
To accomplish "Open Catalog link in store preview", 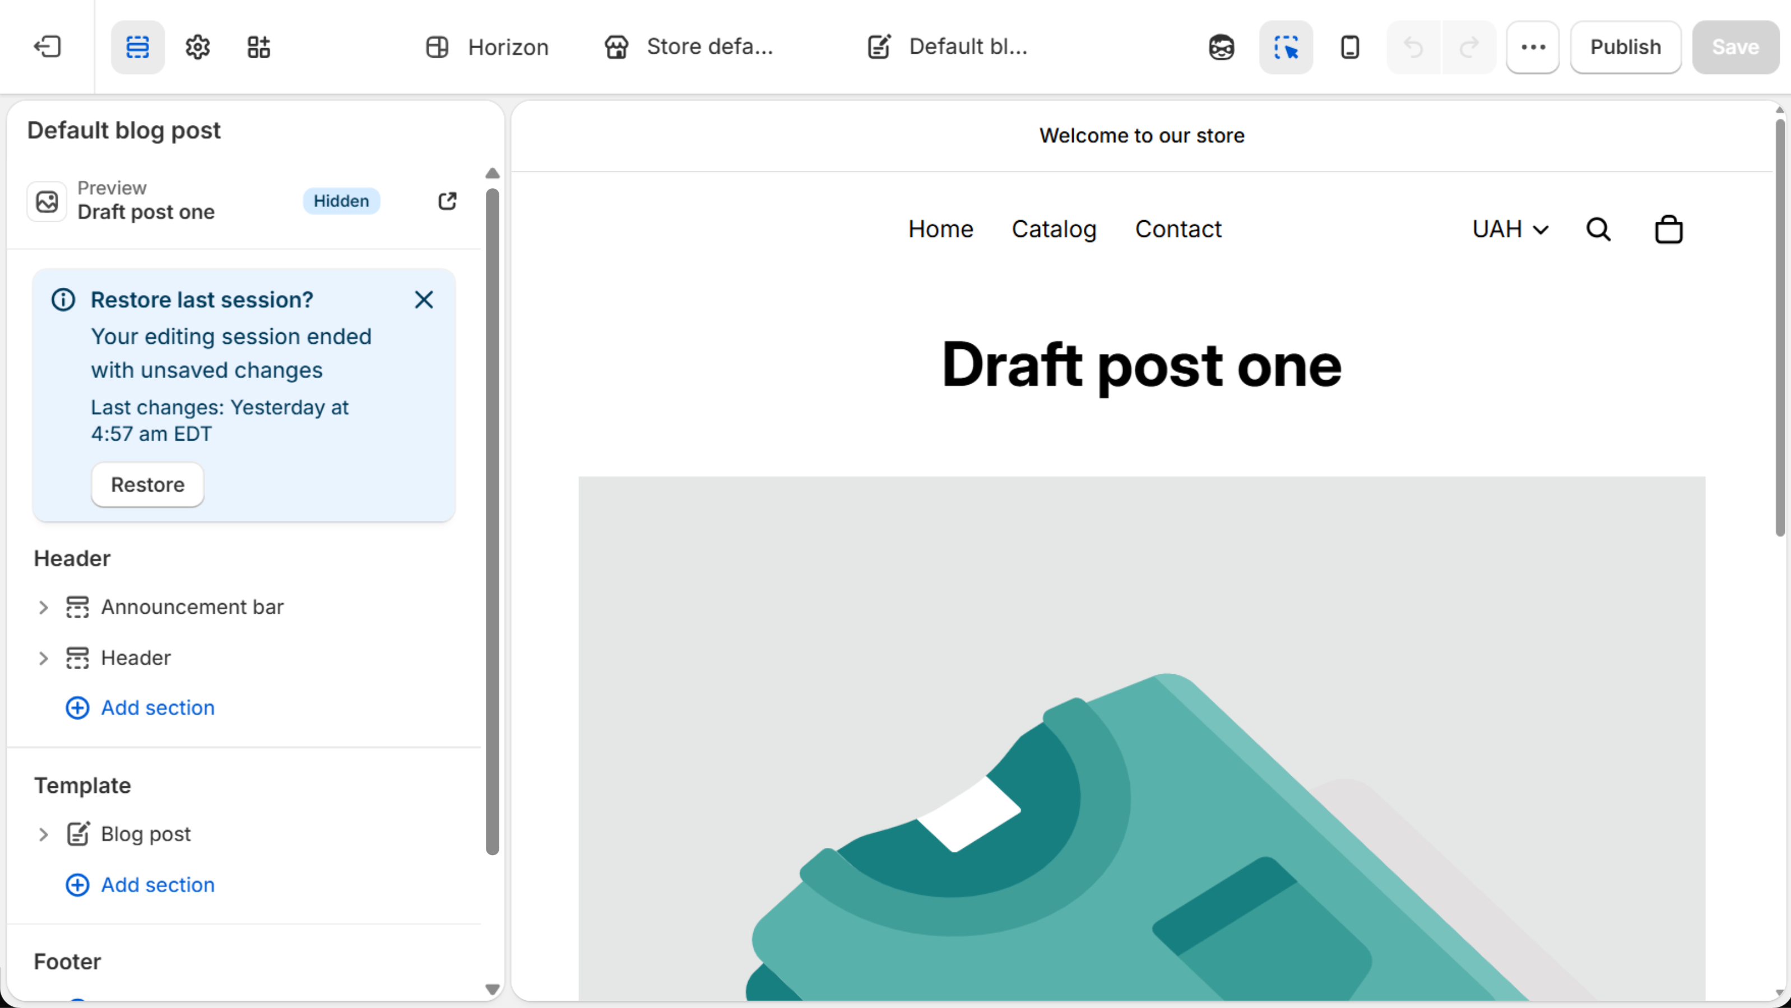I will click(x=1054, y=228).
